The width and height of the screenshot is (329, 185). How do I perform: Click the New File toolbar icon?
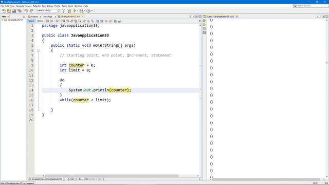[x=4, y=11]
